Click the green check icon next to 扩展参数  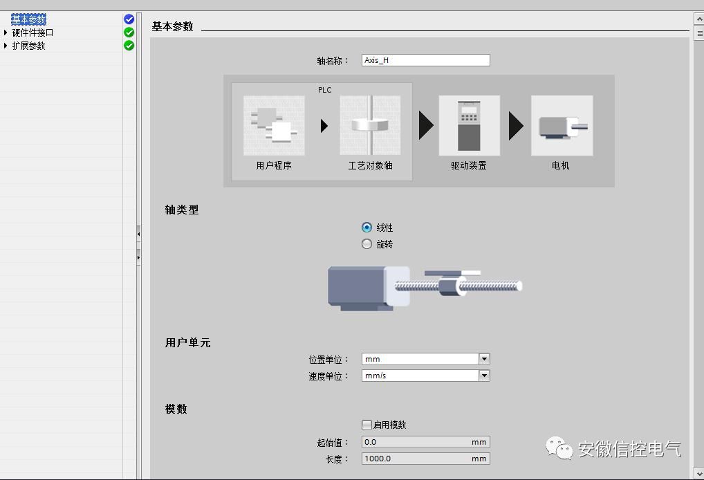click(129, 46)
